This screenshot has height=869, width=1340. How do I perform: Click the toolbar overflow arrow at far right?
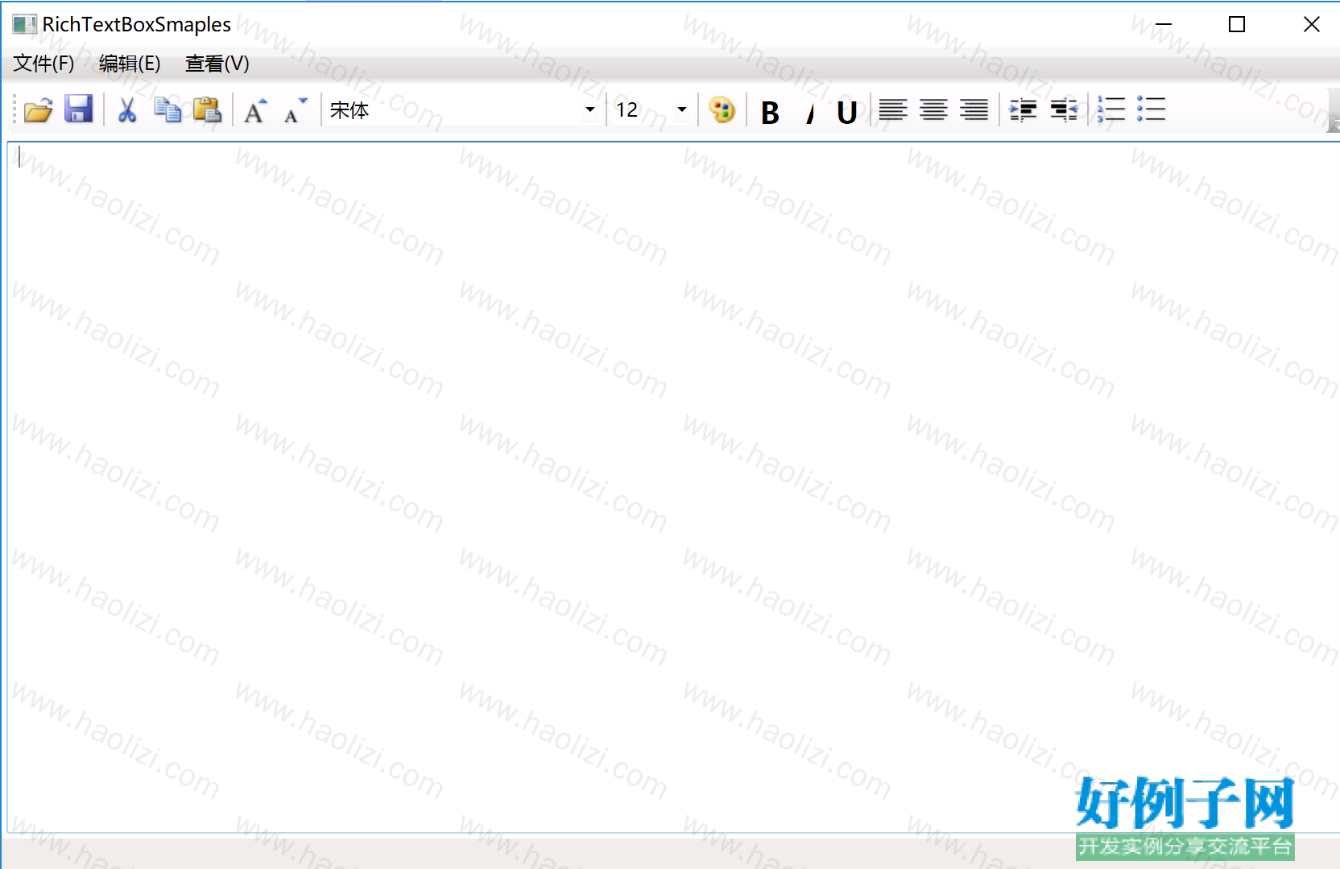point(1334,109)
